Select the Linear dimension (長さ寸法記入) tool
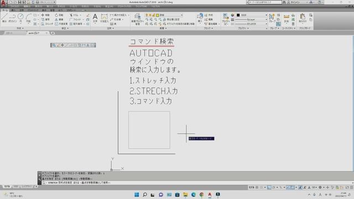The height and width of the screenshot is (199, 354). (119, 15)
